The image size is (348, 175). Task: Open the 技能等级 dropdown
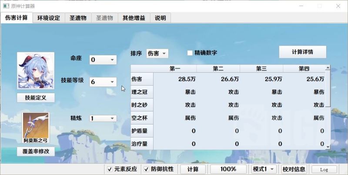coord(103,82)
